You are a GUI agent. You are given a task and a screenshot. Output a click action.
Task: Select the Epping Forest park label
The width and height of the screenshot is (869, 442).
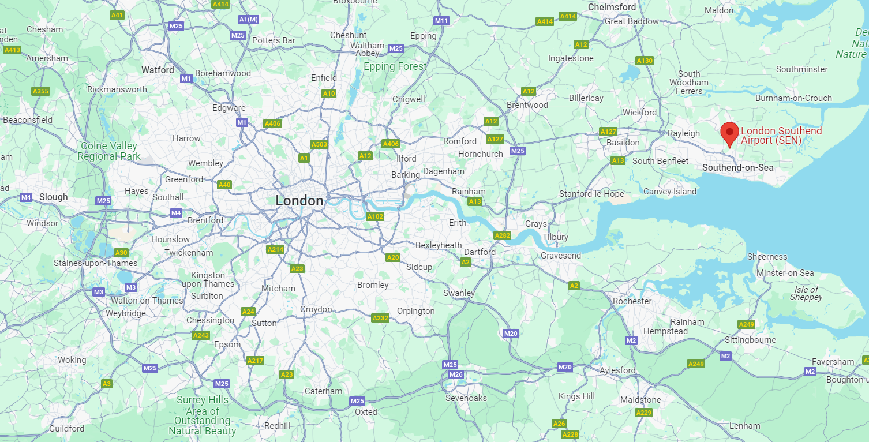click(395, 66)
